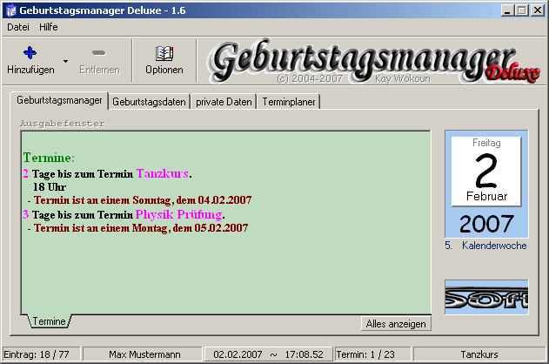Open Optionen via the book icon
Viewport: 549px width, 364px height.
[164, 53]
